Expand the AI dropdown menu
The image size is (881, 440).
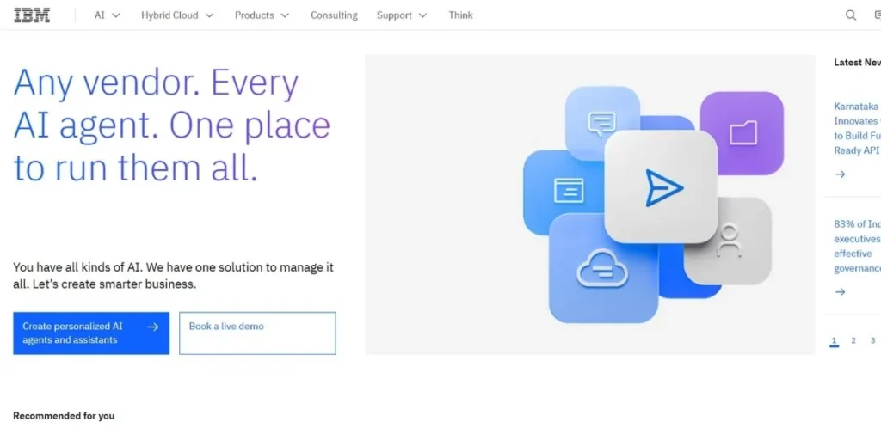click(x=108, y=15)
